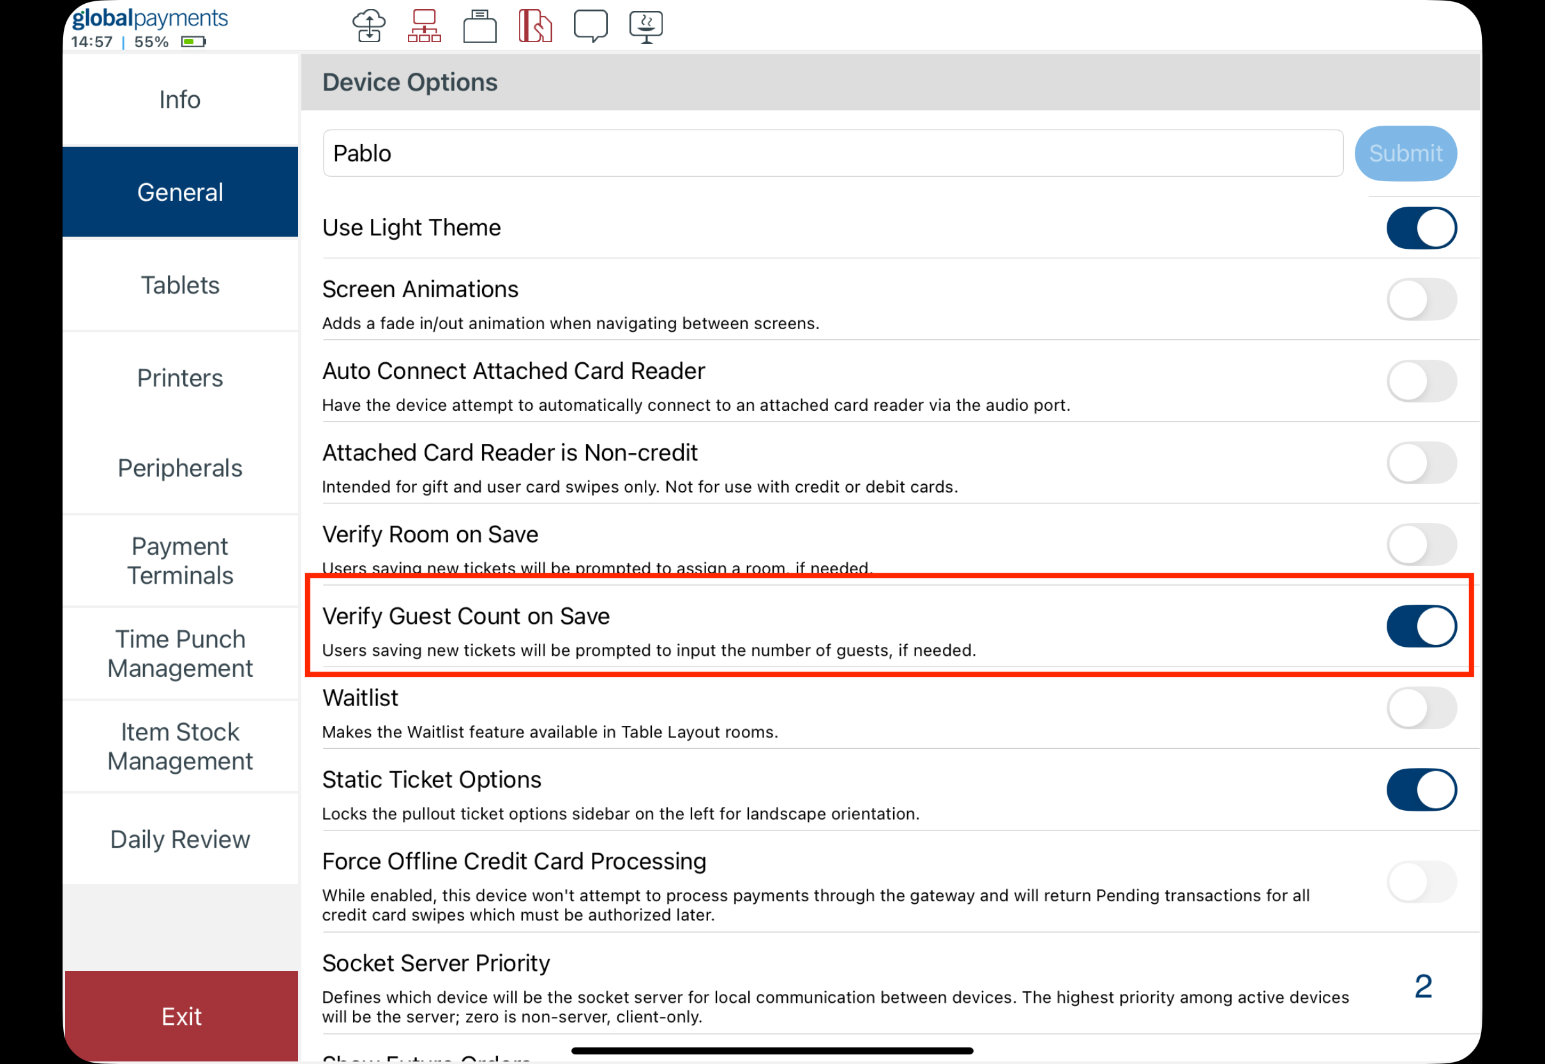Click the card reader status icon
The height and width of the screenshot is (1064, 1545).
[536, 26]
